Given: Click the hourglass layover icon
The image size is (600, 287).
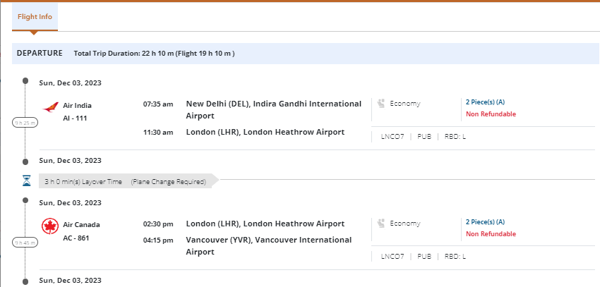Looking at the screenshot, I should (x=26, y=181).
